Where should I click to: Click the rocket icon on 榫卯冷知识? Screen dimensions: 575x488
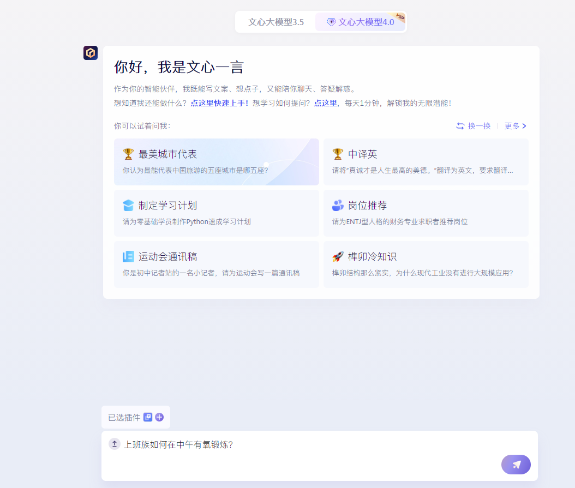[338, 257]
